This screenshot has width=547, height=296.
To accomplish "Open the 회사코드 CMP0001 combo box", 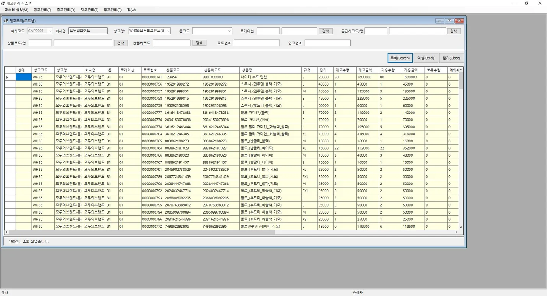I will 40,31.
